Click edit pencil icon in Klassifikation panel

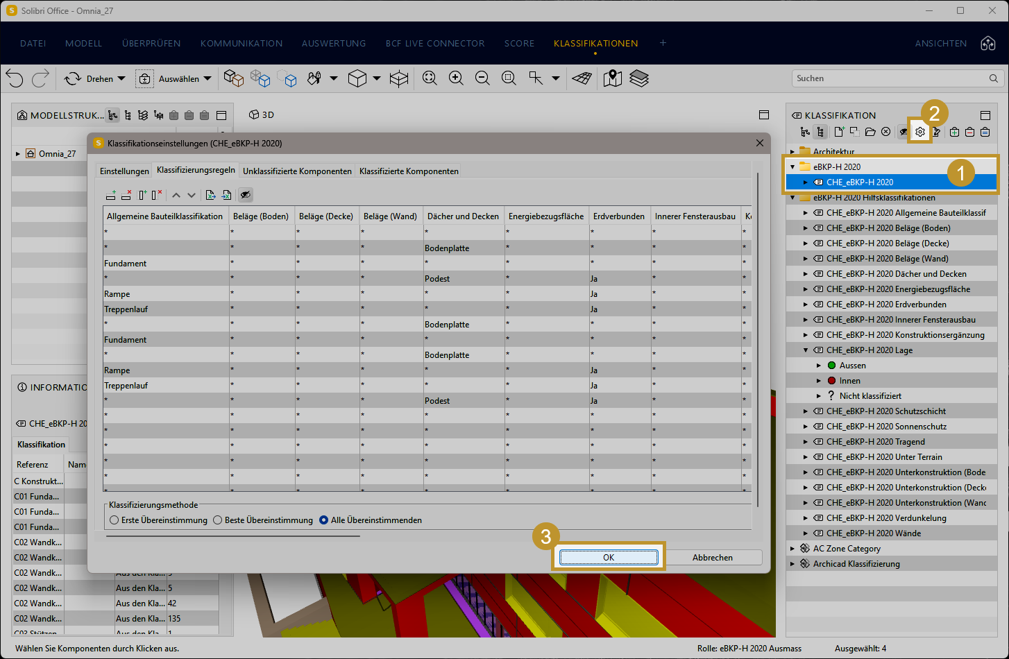936,132
